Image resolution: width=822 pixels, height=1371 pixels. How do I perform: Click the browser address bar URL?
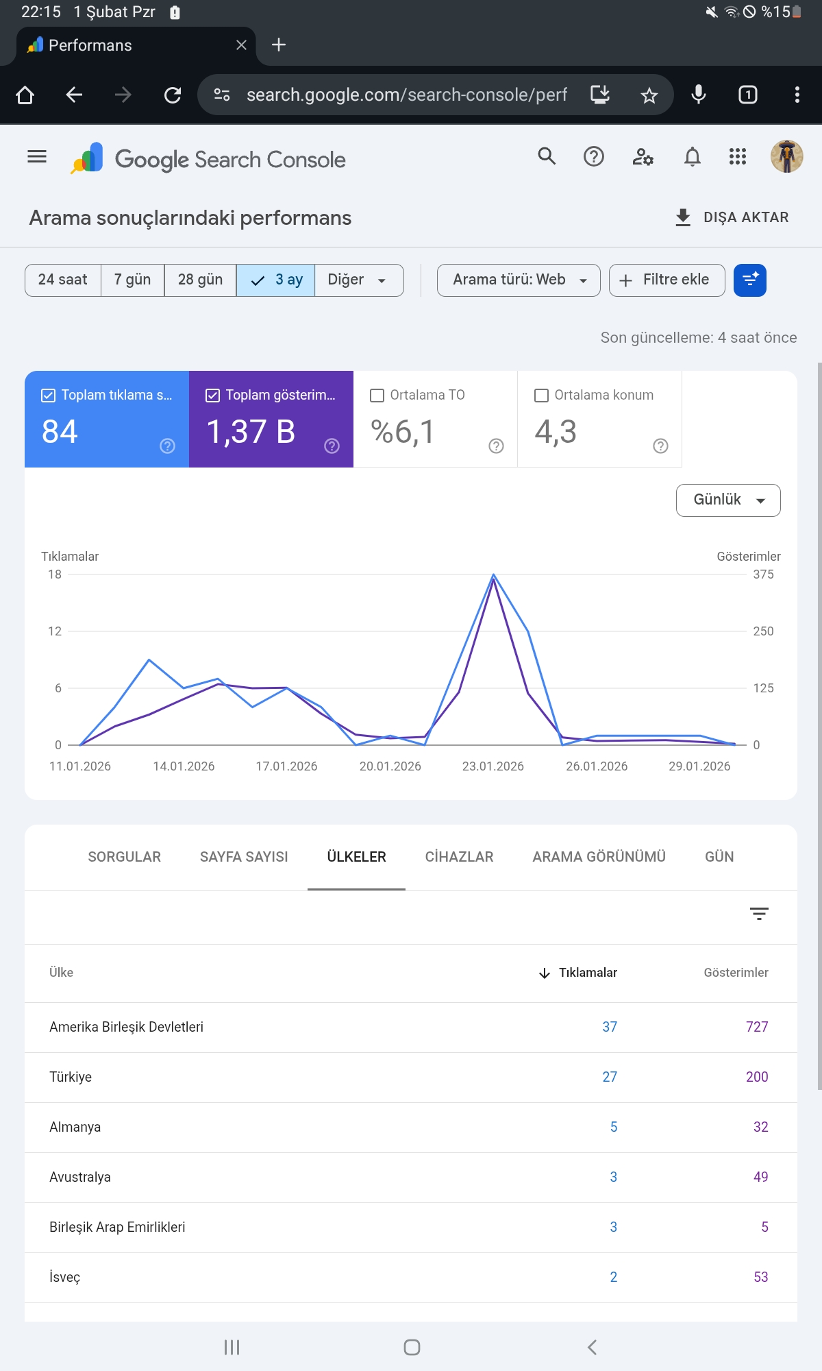click(407, 95)
